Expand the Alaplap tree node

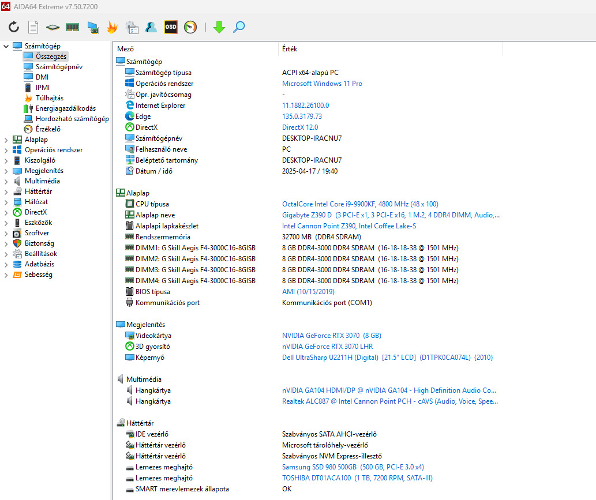tap(6, 140)
